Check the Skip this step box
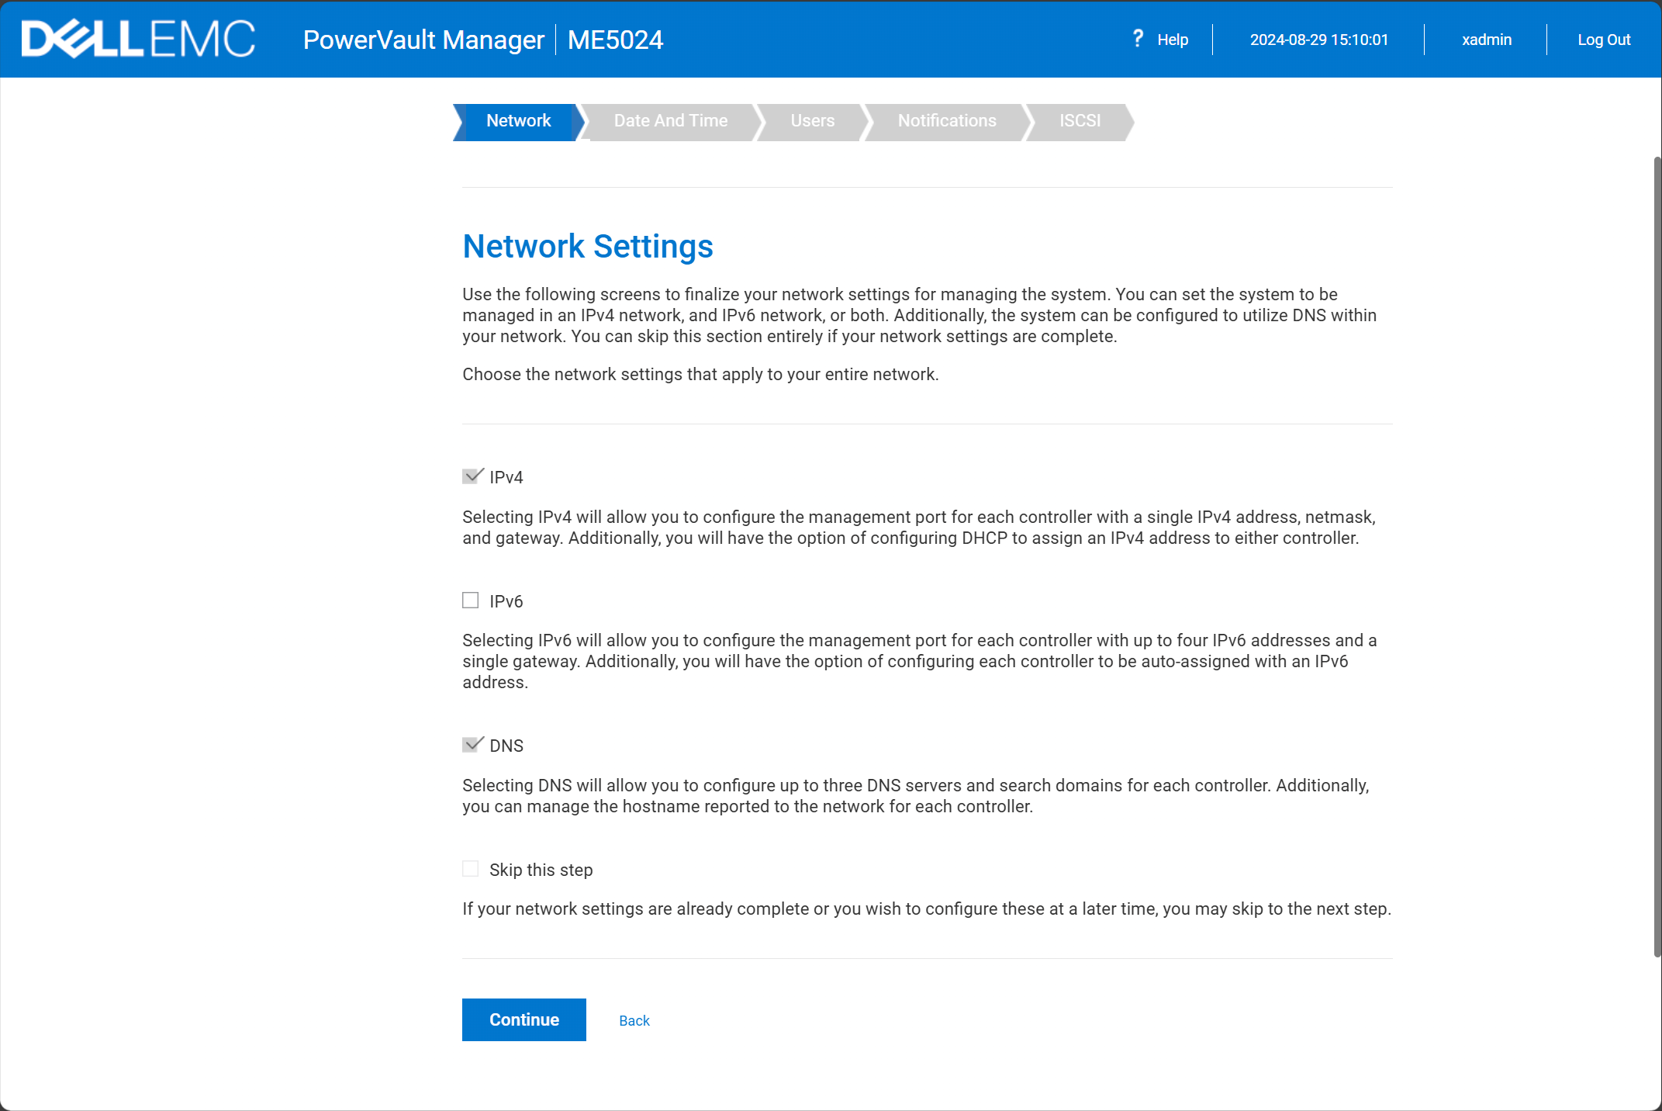Viewport: 1662px width, 1111px height. click(471, 869)
